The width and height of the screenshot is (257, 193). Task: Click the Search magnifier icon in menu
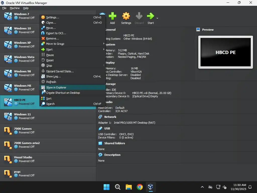point(43,104)
